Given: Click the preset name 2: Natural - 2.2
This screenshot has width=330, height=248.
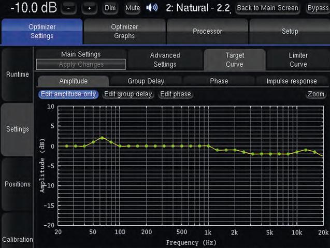Looking at the screenshot, I should point(198,8).
